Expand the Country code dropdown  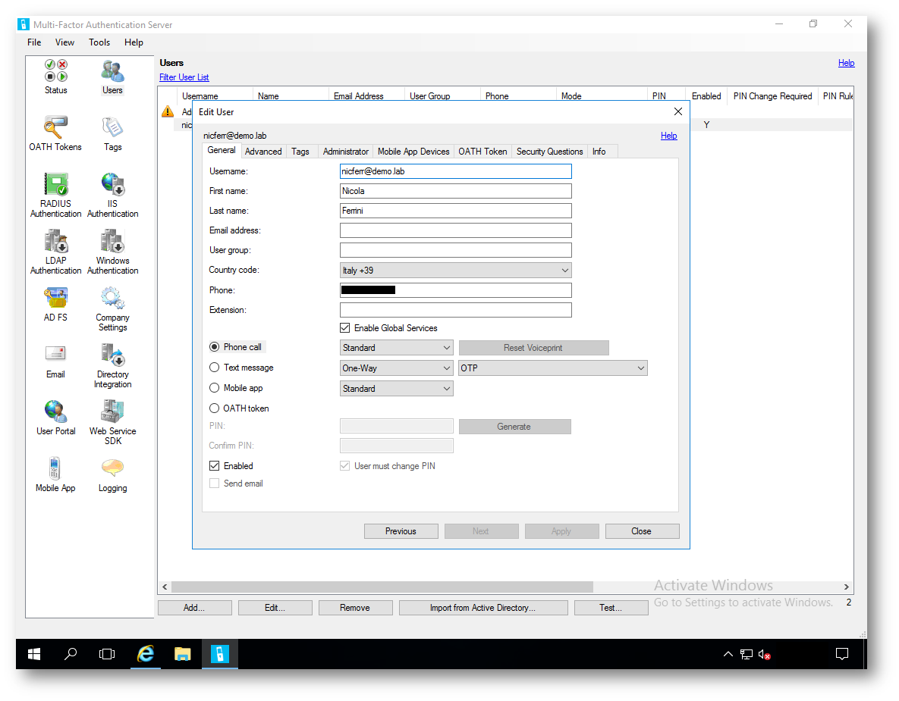(x=564, y=271)
